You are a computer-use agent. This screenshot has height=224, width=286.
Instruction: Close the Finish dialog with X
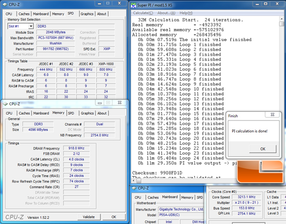(x=272, y=114)
